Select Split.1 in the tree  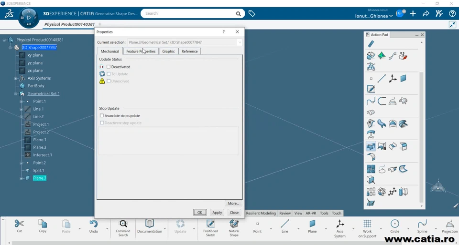[x=39, y=170]
